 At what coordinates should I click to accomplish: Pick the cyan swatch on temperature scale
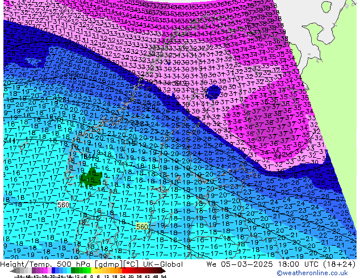click(69, 271)
